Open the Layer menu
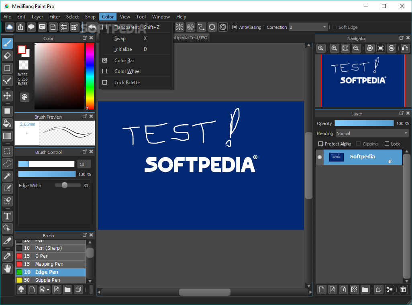412x305 pixels. pos(37,17)
